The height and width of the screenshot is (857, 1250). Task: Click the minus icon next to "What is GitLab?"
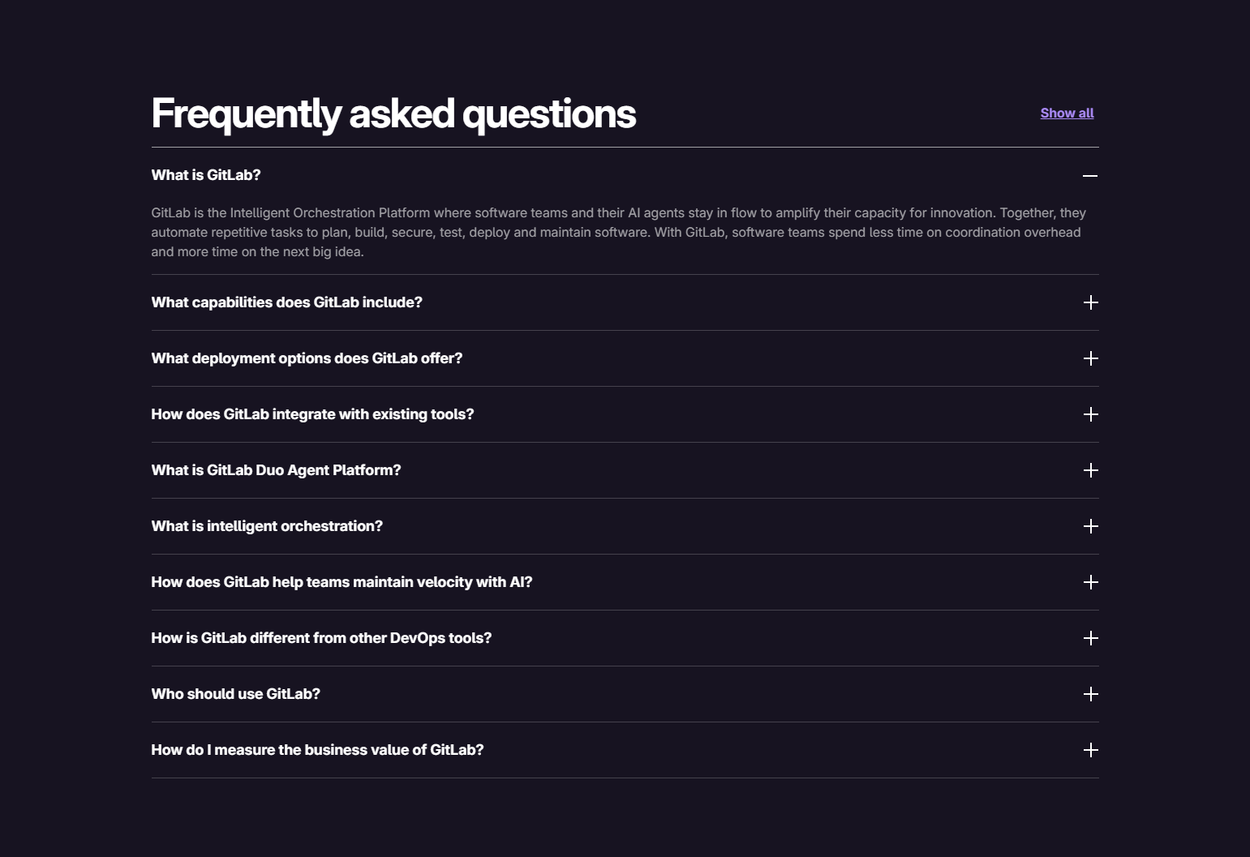(x=1090, y=175)
